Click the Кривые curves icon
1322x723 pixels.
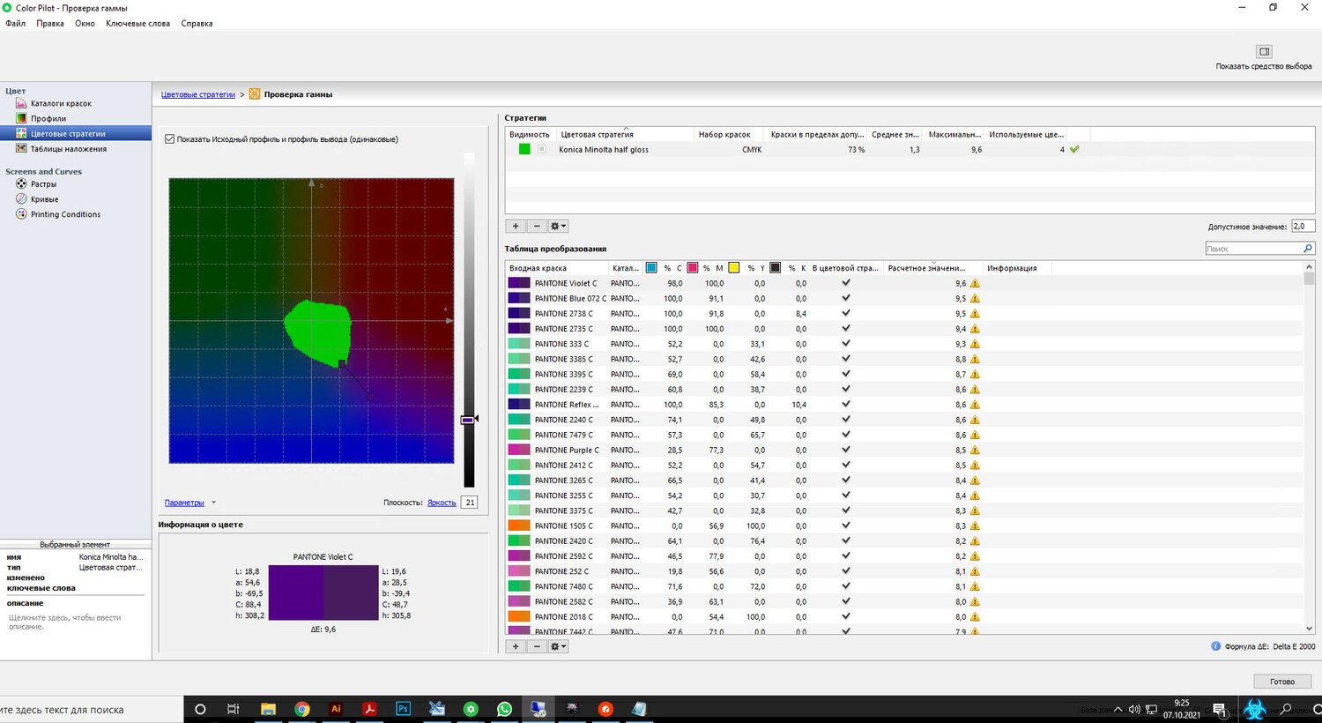pyautogui.click(x=22, y=199)
